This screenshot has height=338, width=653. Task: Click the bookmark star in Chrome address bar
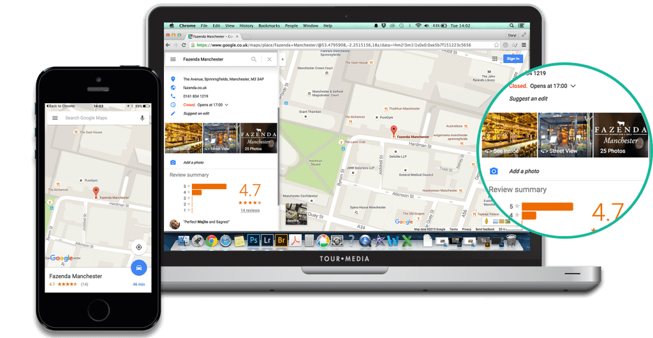[496, 45]
